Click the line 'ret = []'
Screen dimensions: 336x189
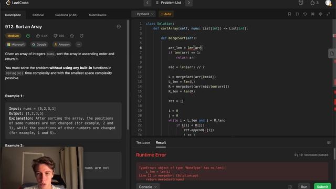coord(176,101)
